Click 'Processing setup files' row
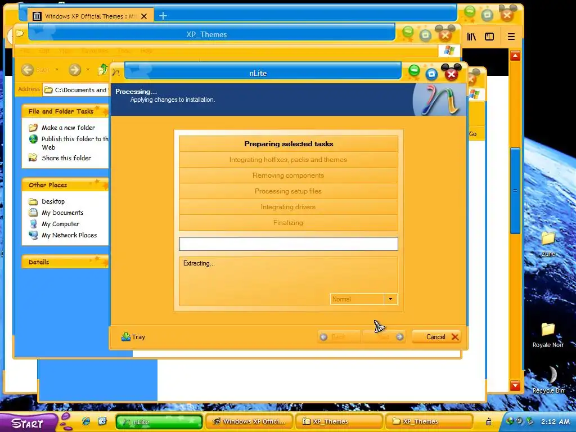 (289, 191)
